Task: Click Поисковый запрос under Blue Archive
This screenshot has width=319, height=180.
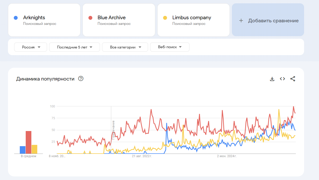Action: pyautogui.click(x=114, y=24)
